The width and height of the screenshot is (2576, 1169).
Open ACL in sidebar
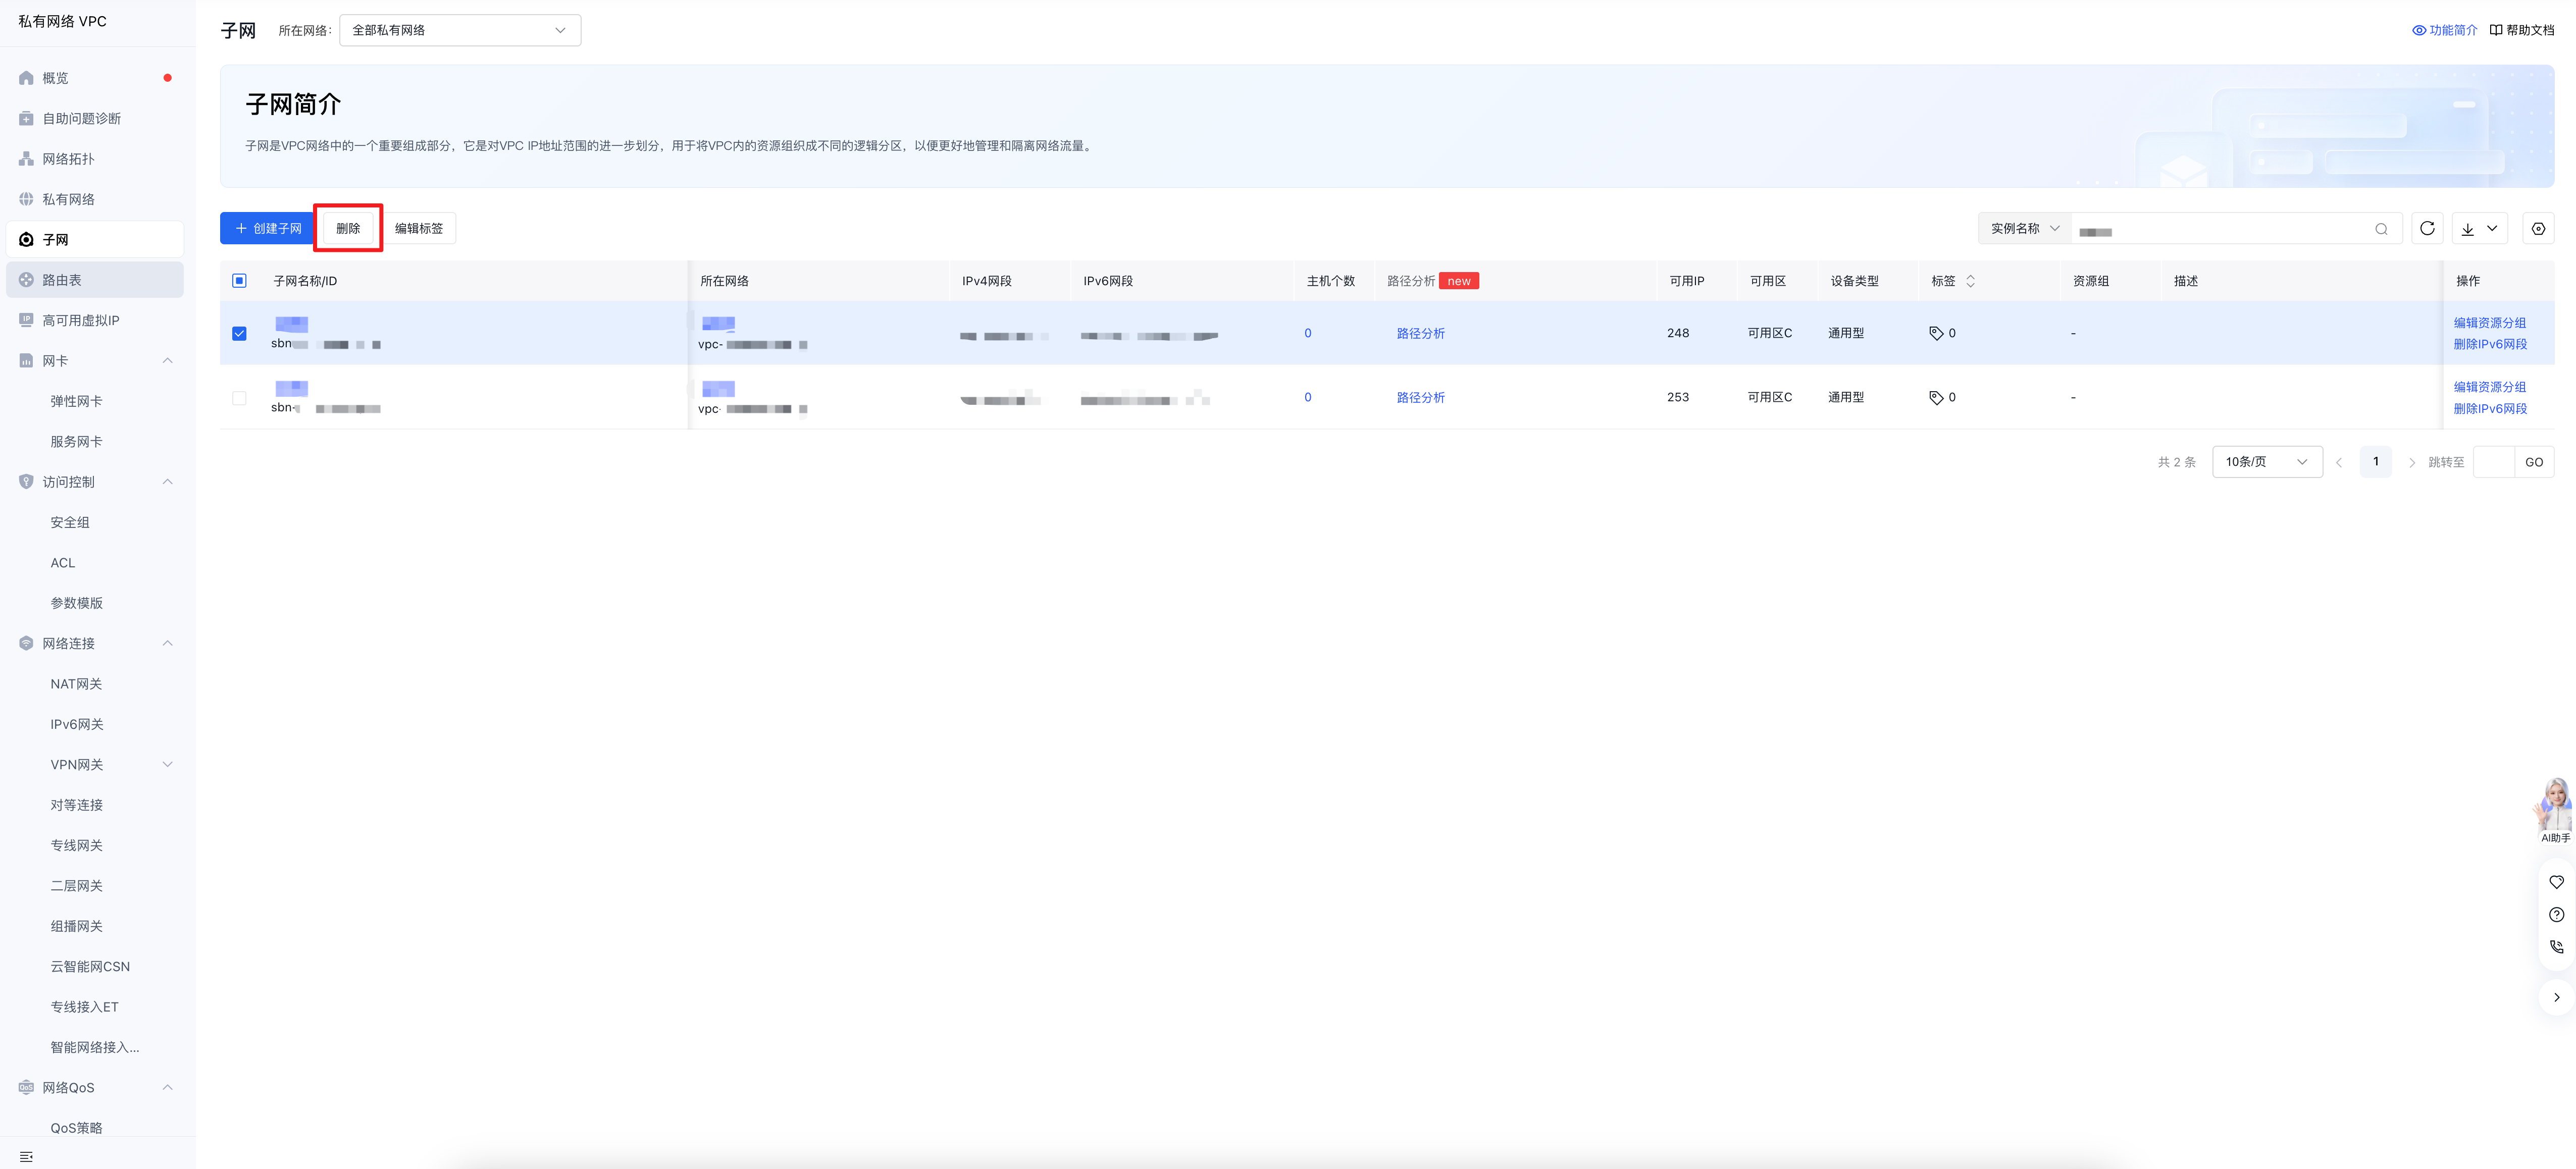[63, 563]
